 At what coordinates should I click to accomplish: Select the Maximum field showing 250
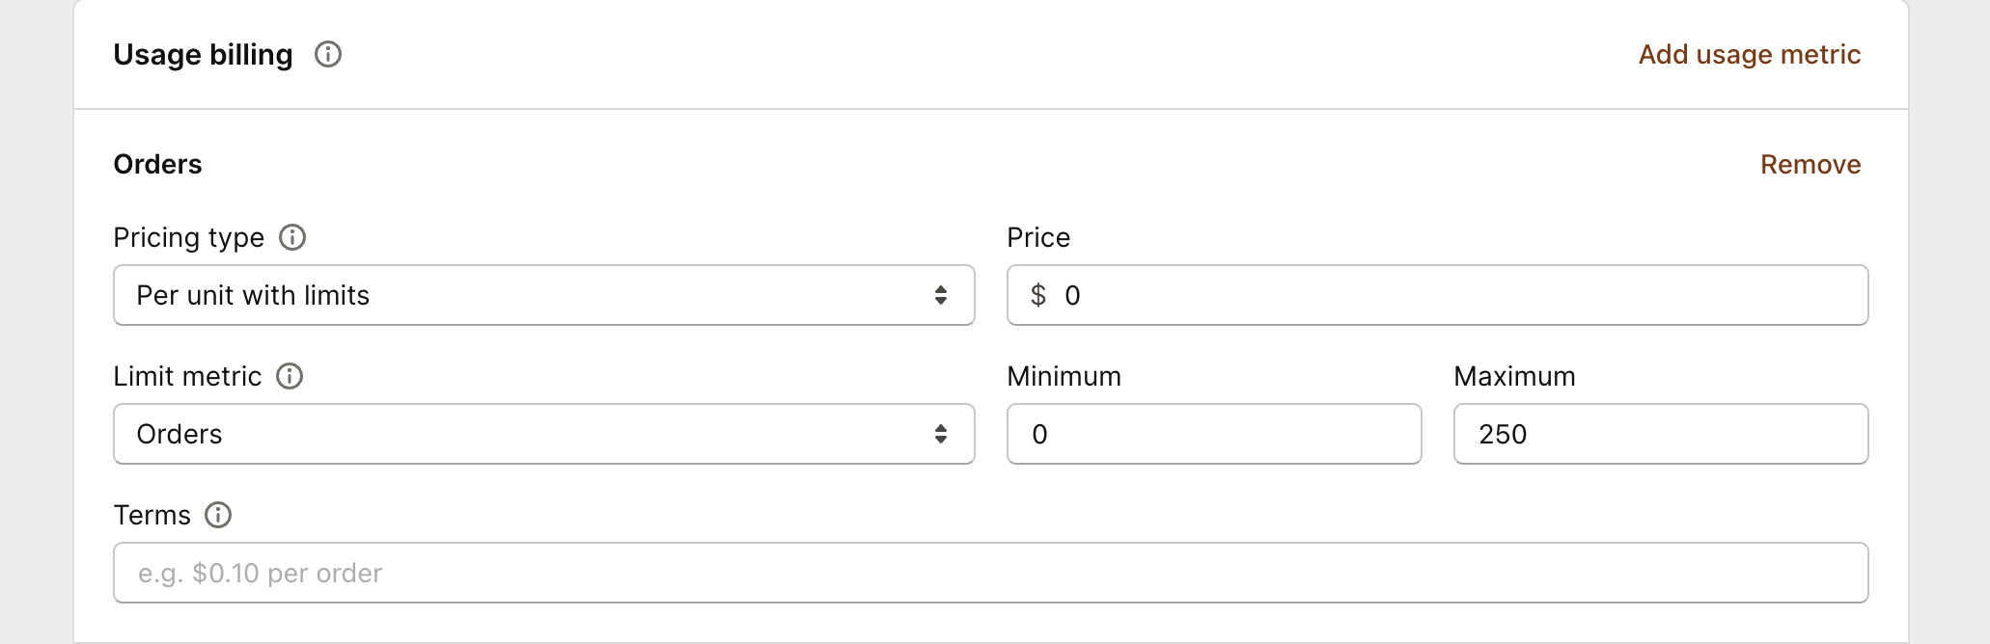pos(1660,434)
